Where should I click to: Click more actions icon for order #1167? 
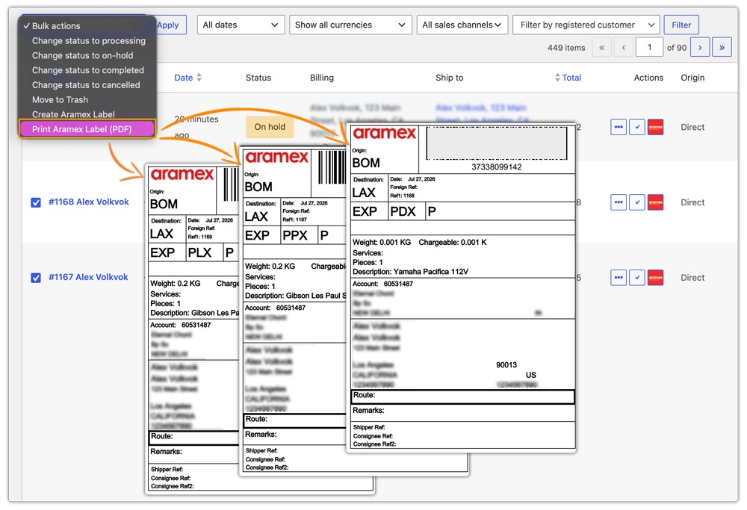pos(619,278)
